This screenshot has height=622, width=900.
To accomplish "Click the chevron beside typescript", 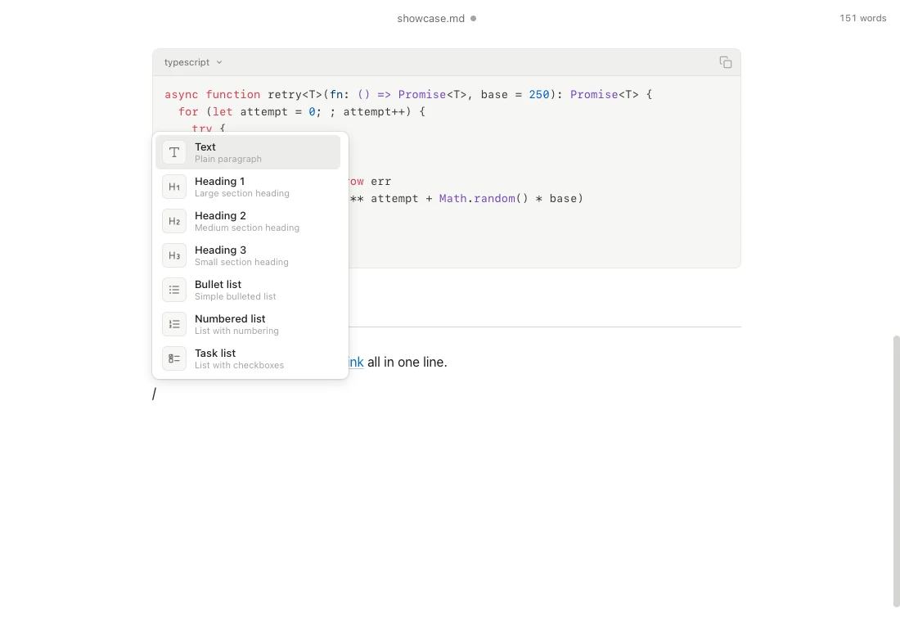I will click(219, 62).
